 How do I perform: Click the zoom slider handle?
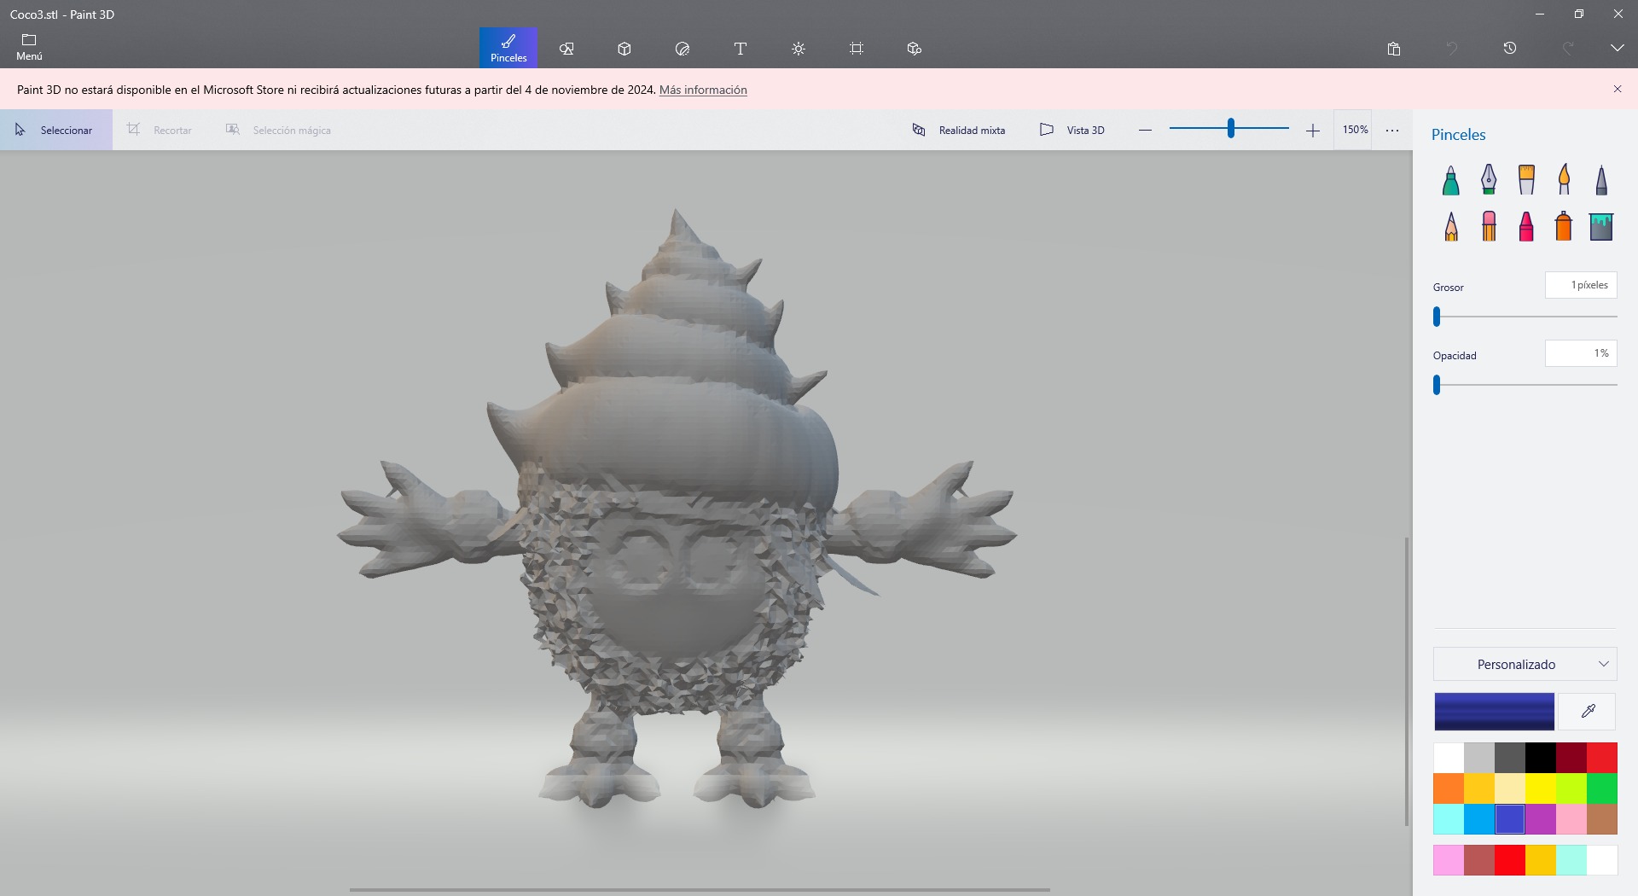[x=1230, y=128]
